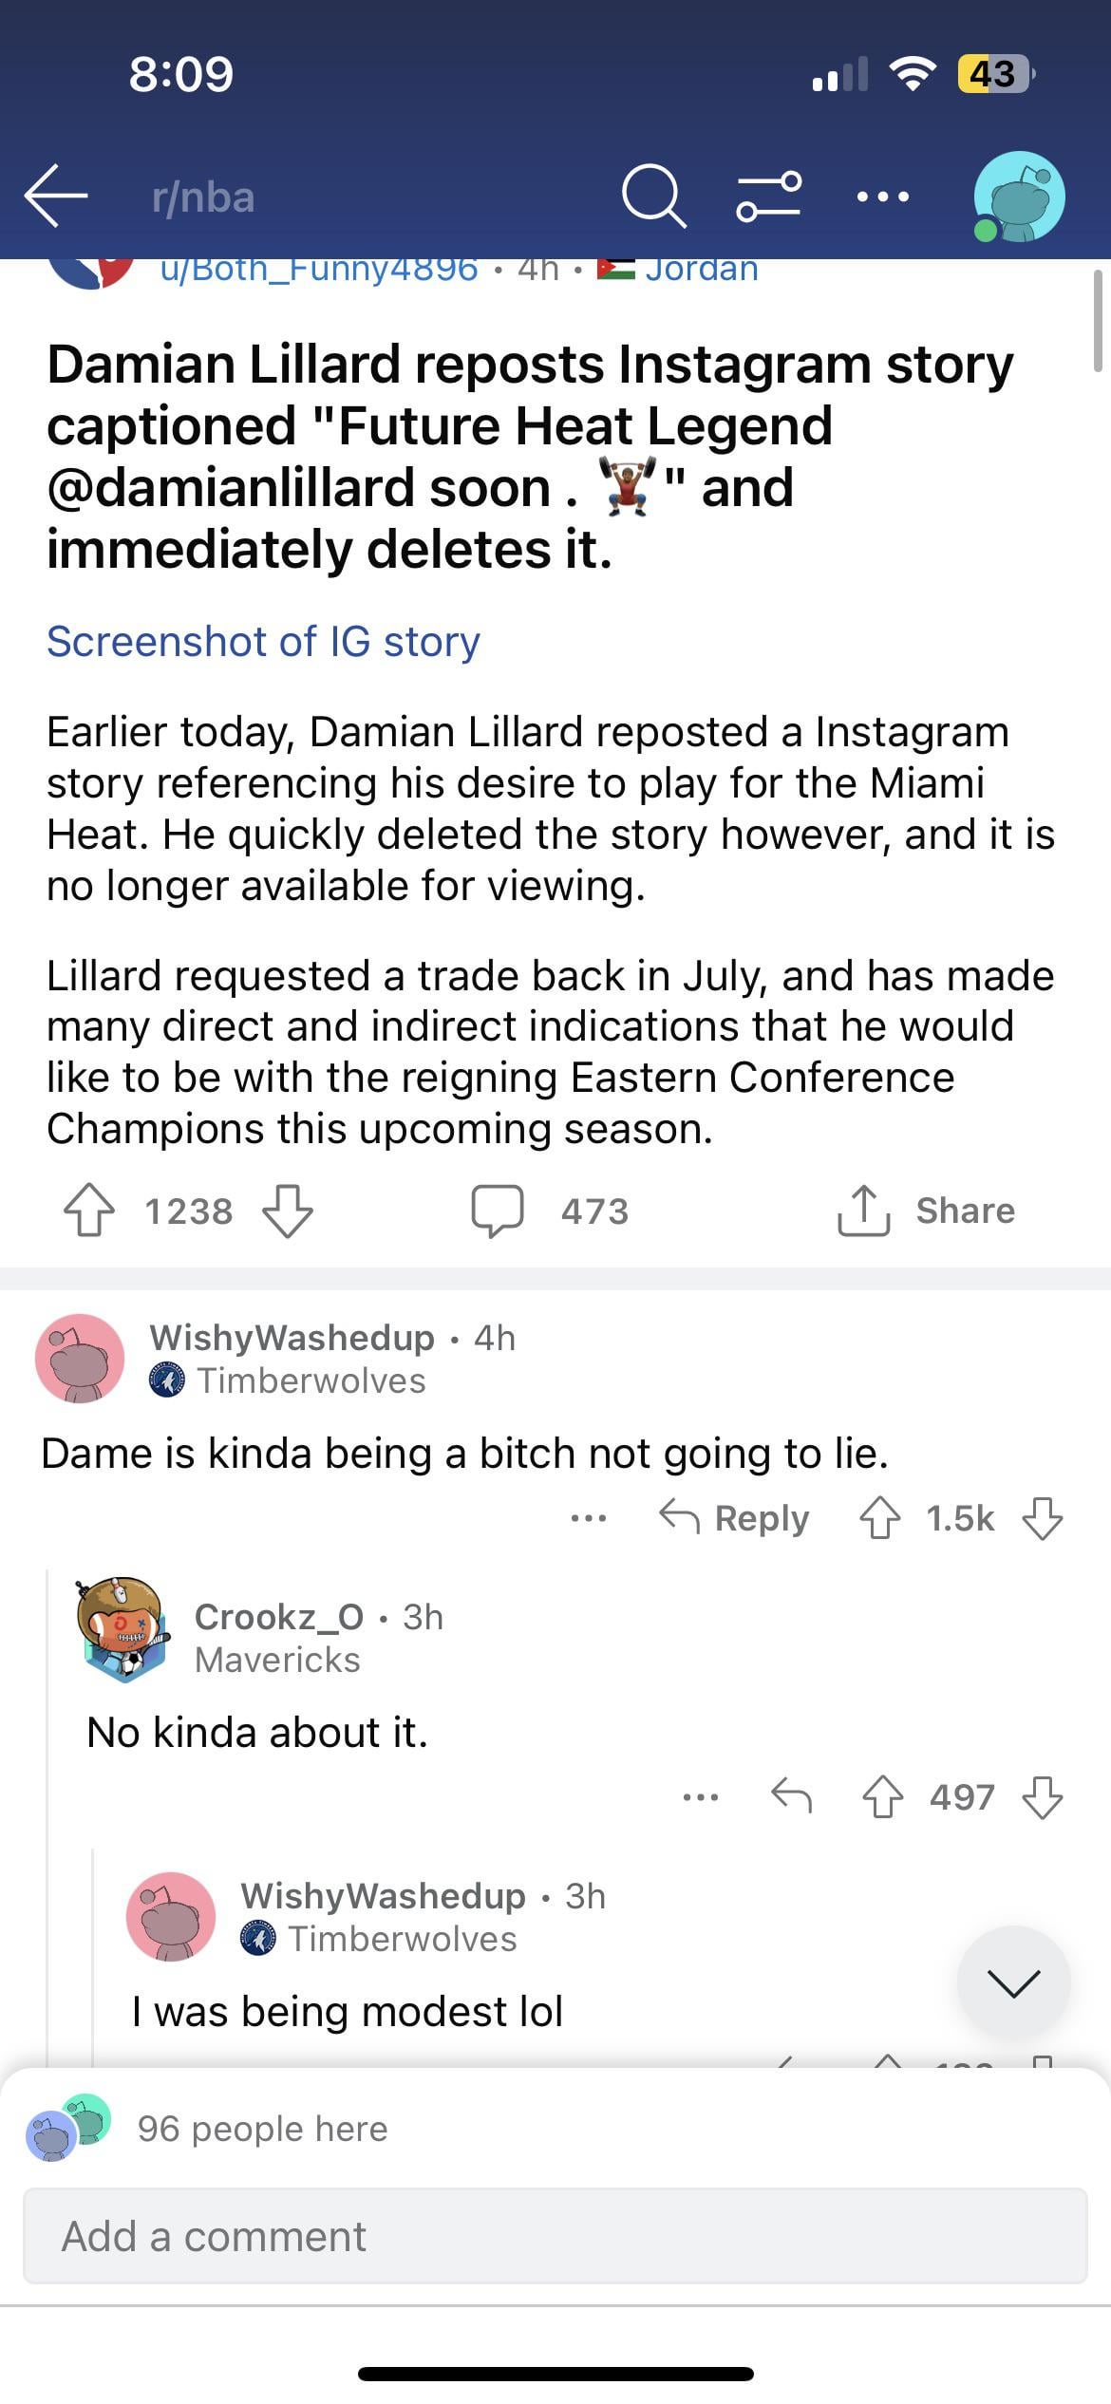Upvote Crookz_O's 'No kinda about it' comment

[882, 1796]
